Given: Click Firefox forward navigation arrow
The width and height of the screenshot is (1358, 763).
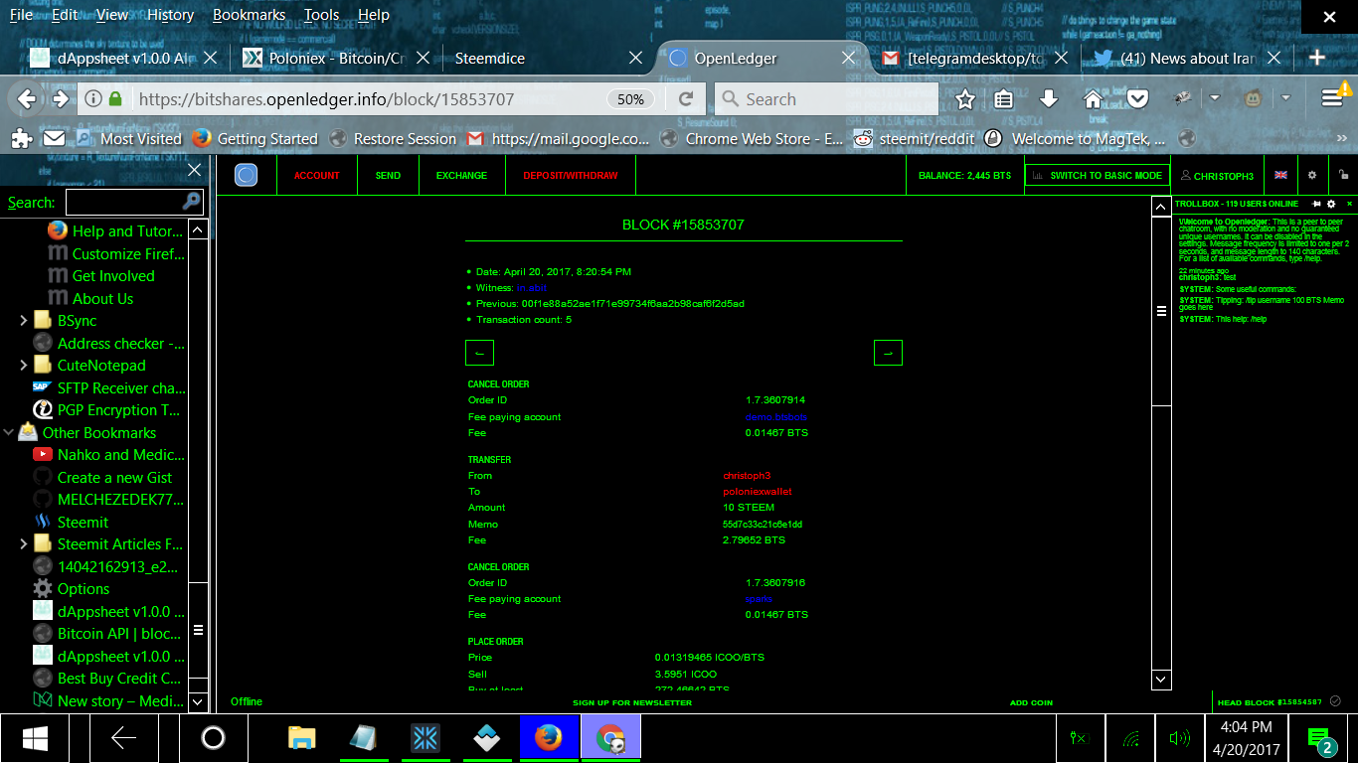Looking at the screenshot, I should click(x=61, y=98).
